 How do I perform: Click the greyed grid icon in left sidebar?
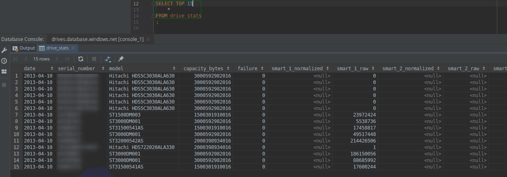coord(4,85)
